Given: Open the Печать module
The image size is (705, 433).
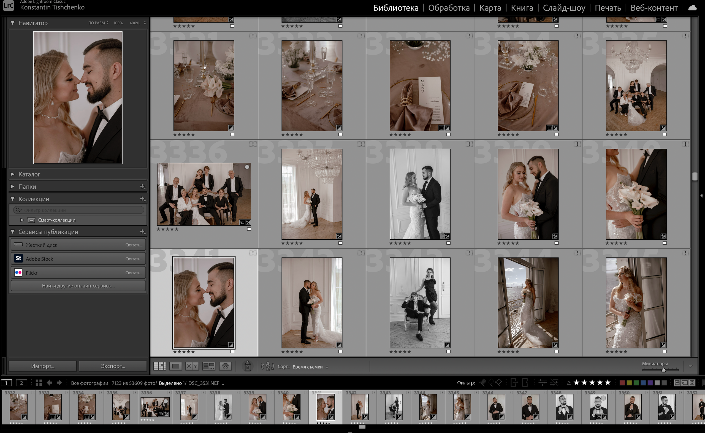Looking at the screenshot, I should (x=608, y=8).
